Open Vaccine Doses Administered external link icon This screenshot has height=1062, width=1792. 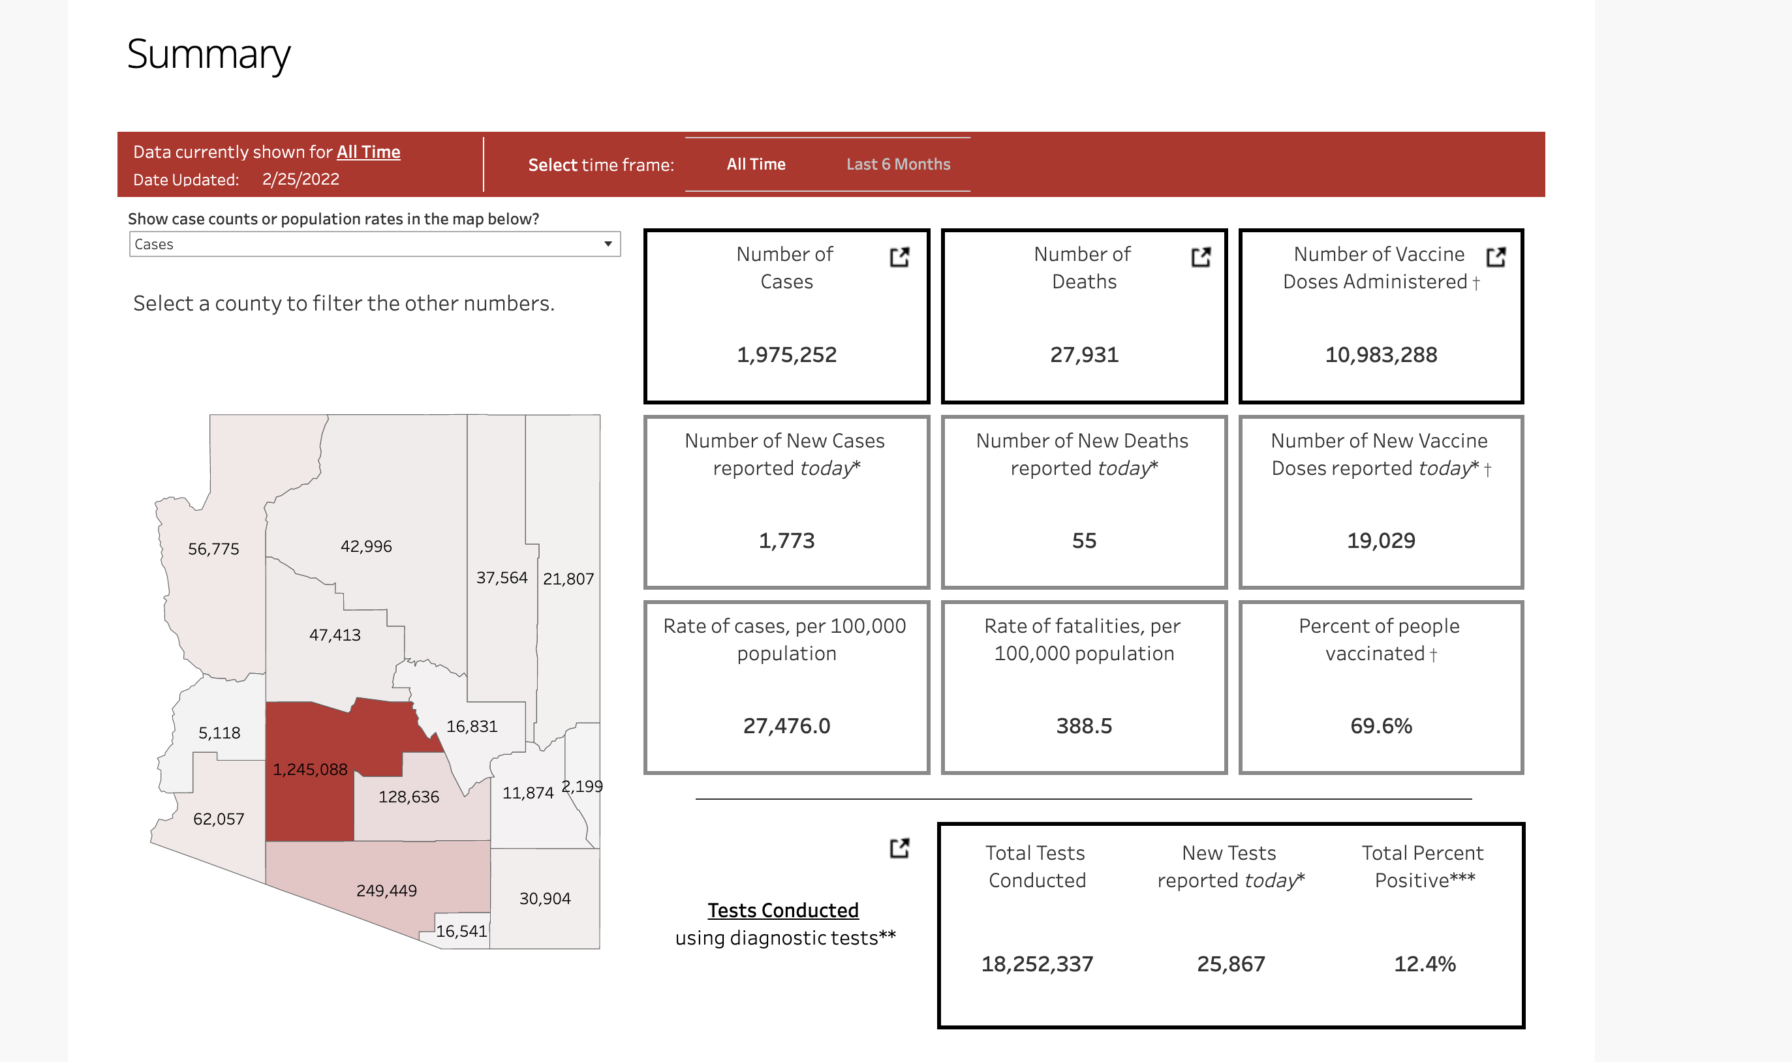tap(1496, 258)
